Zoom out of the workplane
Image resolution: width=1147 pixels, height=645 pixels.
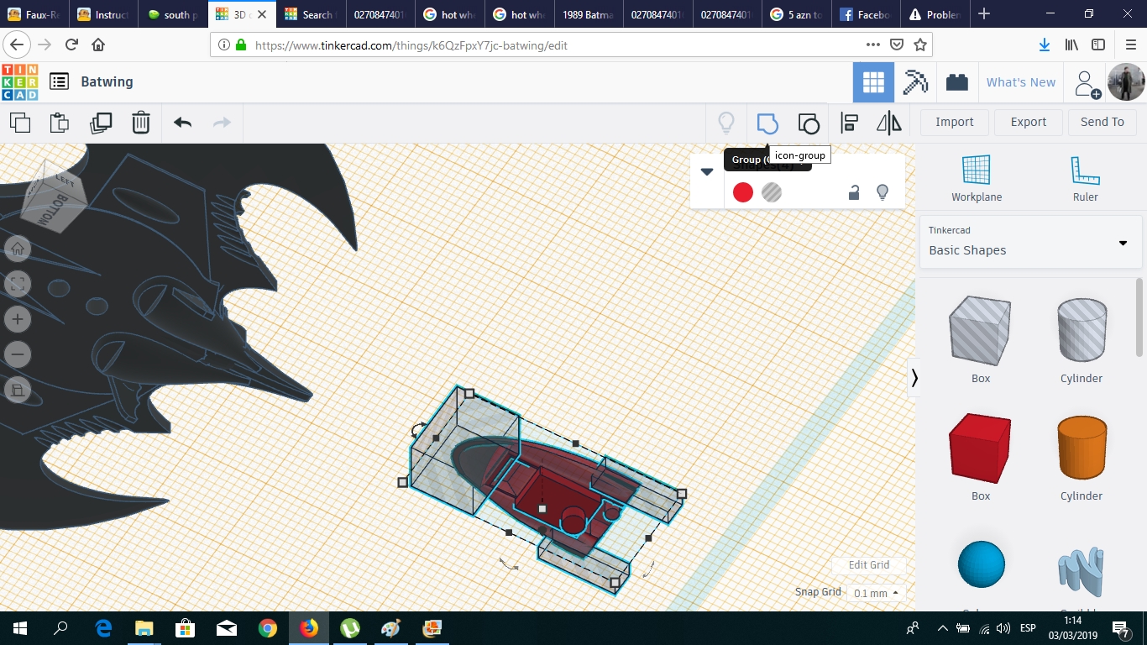coord(18,354)
